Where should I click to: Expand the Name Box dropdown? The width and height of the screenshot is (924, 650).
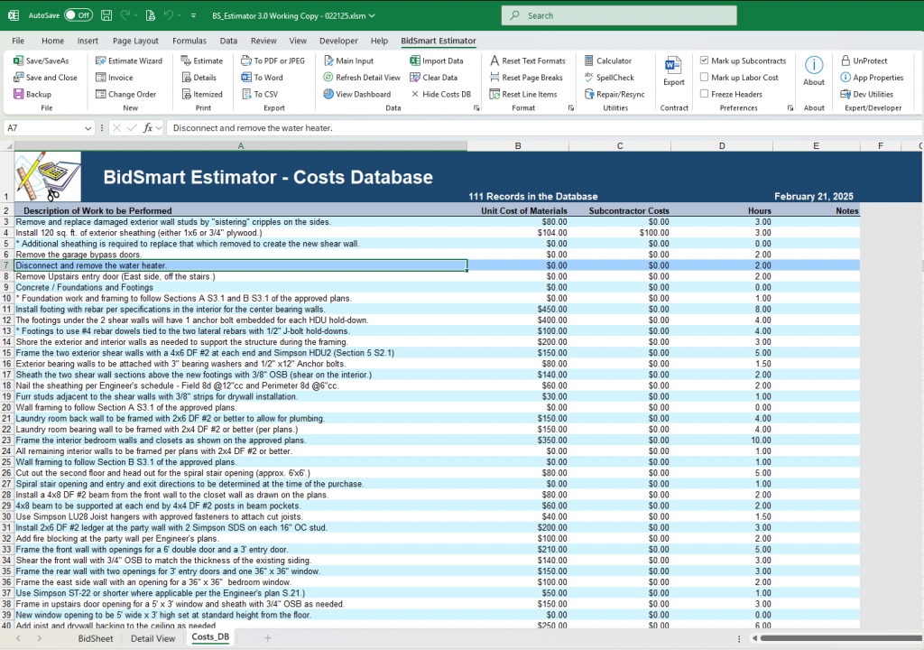(x=88, y=128)
